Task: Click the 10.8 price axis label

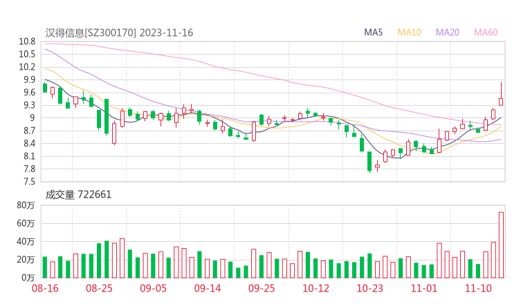Action: coord(27,41)
